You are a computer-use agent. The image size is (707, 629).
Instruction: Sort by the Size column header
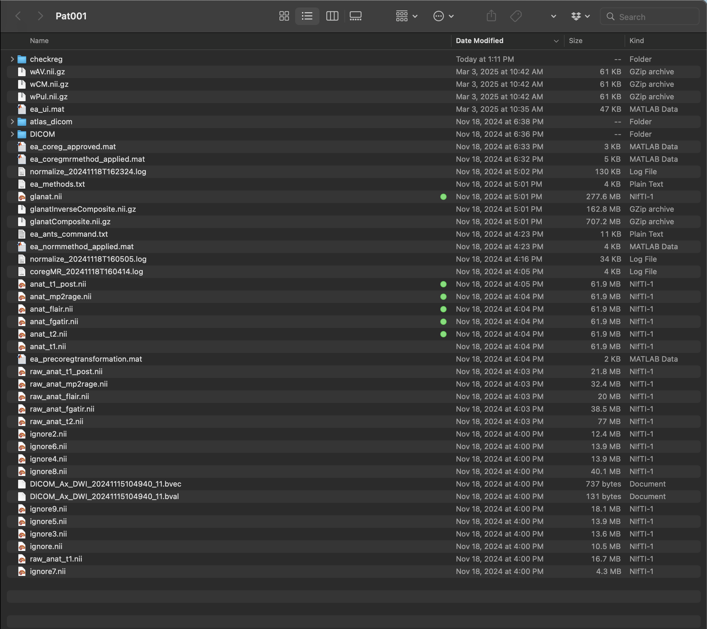coord(575,41)
